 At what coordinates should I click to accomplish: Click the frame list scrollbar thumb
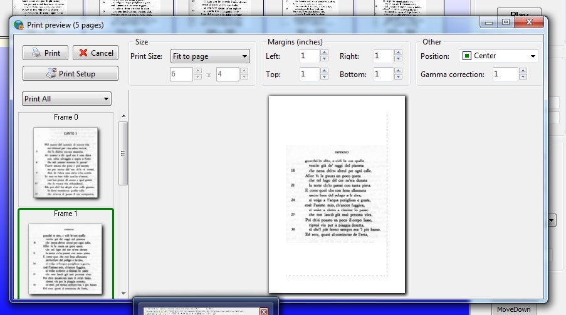click(123, 153)
